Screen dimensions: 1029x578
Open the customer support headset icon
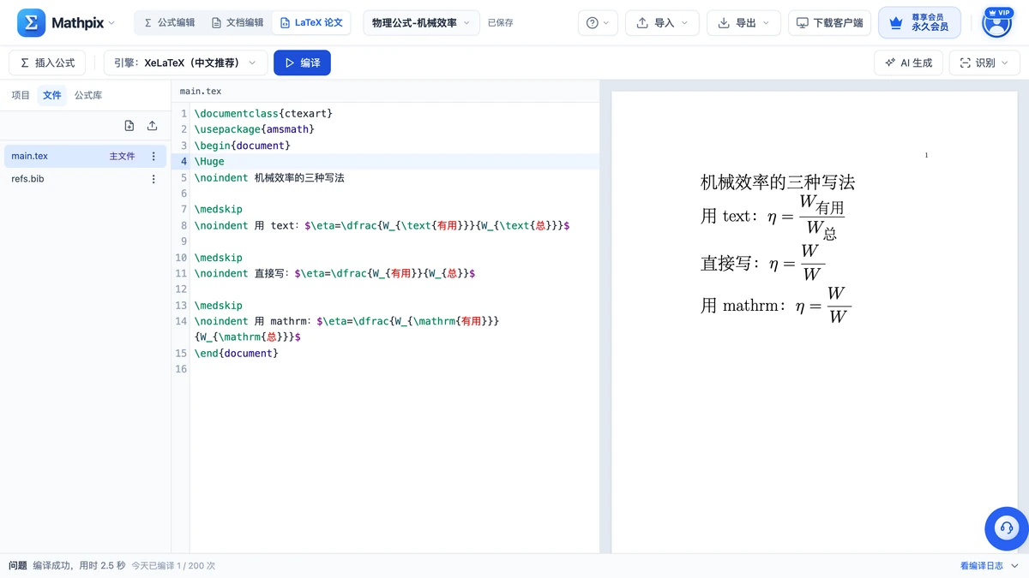point(1007,527)
